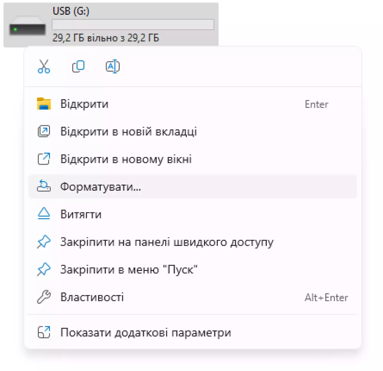Click the new tab icon beside Відкрити в новій вкладці

44,131
